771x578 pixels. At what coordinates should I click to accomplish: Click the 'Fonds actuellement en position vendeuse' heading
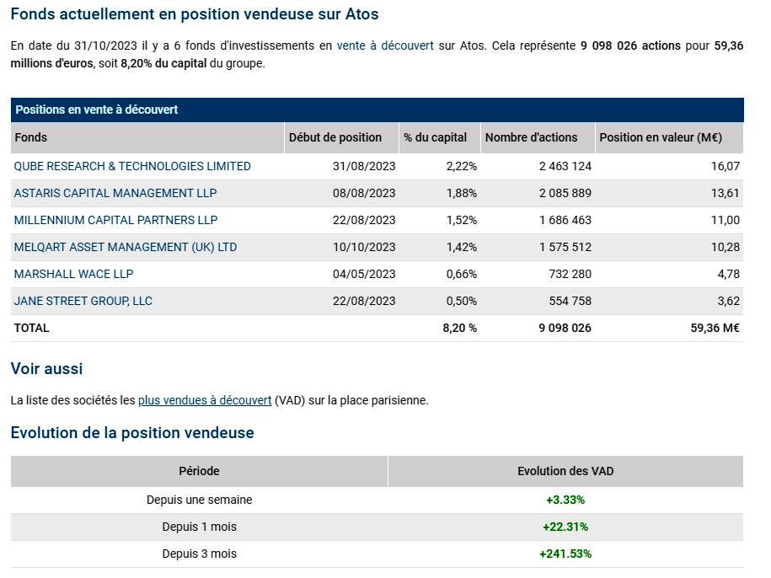[195, 14]
